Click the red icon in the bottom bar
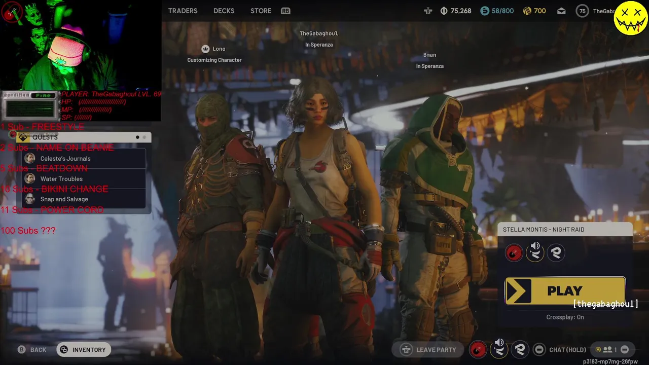 pyautogui.click(x=478, y=350)
